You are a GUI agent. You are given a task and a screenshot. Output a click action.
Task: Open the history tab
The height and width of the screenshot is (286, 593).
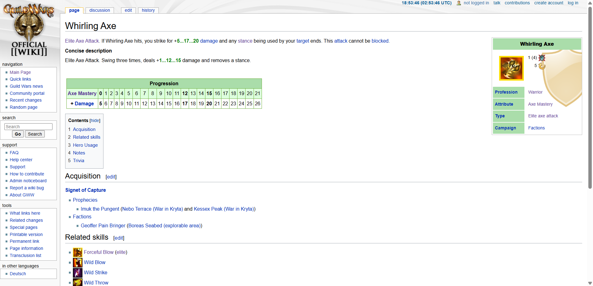[x=148, y=10]
